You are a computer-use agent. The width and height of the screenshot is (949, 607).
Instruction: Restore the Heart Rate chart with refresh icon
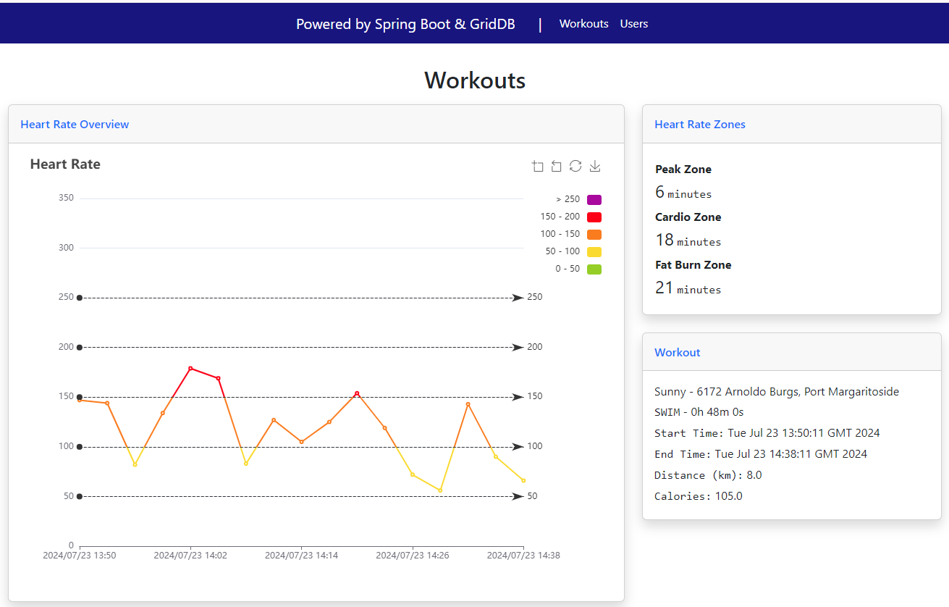coord(575,167)
